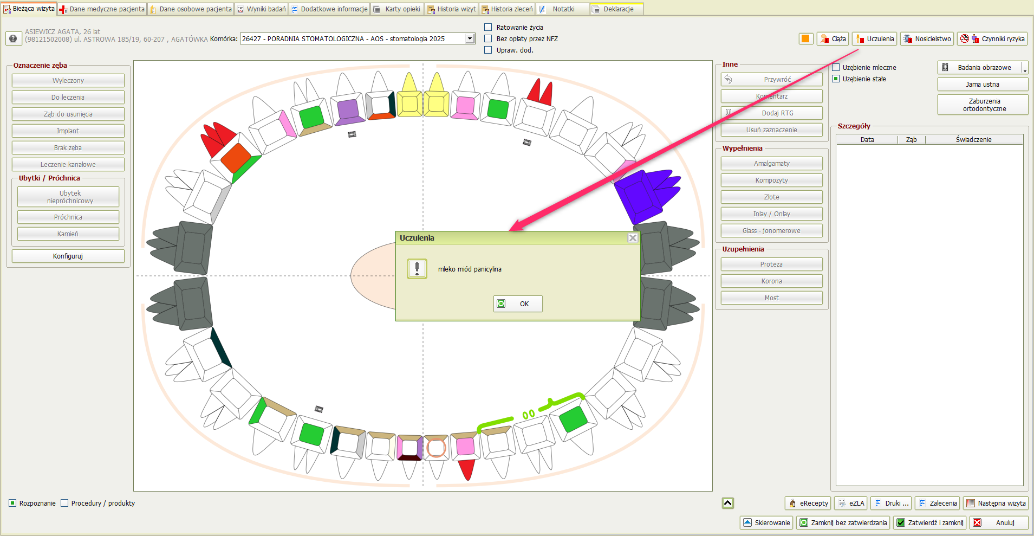Toggle the Uzębienie mleczne option

(836, 67)
